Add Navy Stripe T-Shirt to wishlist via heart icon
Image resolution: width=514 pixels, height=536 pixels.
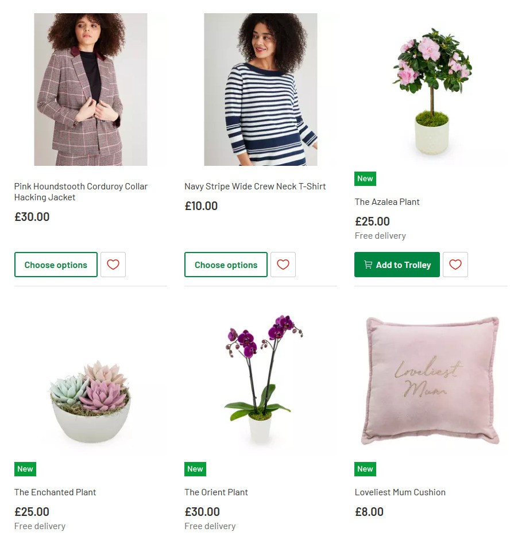(283, 265)
